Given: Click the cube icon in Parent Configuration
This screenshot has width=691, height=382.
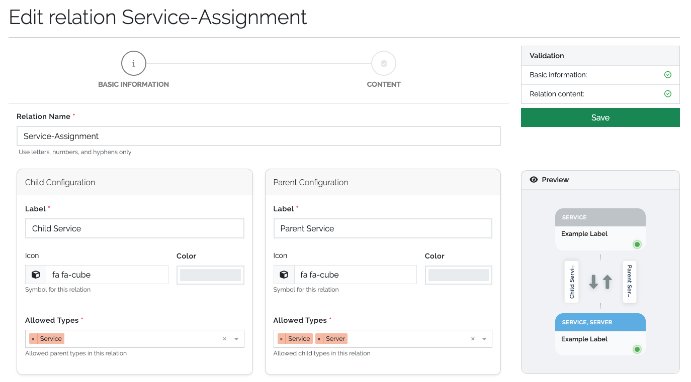Looking at the screenshot, I should click(284, 275).
